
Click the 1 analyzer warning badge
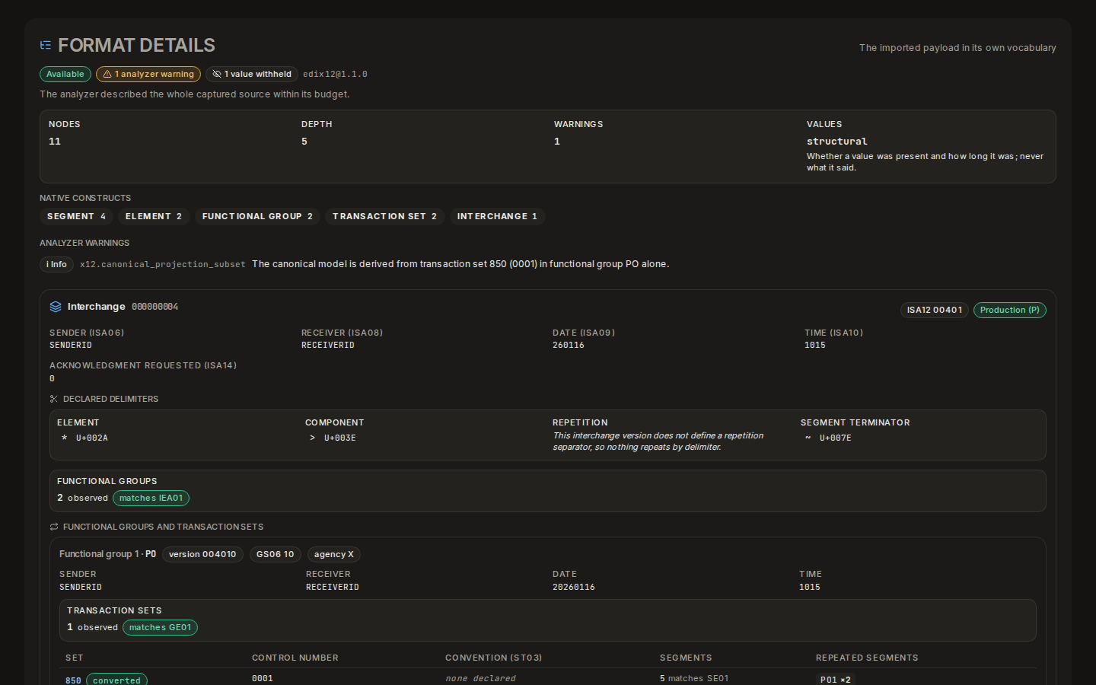(148, 75)
